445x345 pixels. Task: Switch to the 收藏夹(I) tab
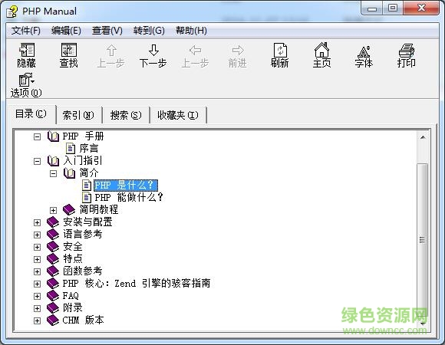pyautogui.click(x=178, y=115)
